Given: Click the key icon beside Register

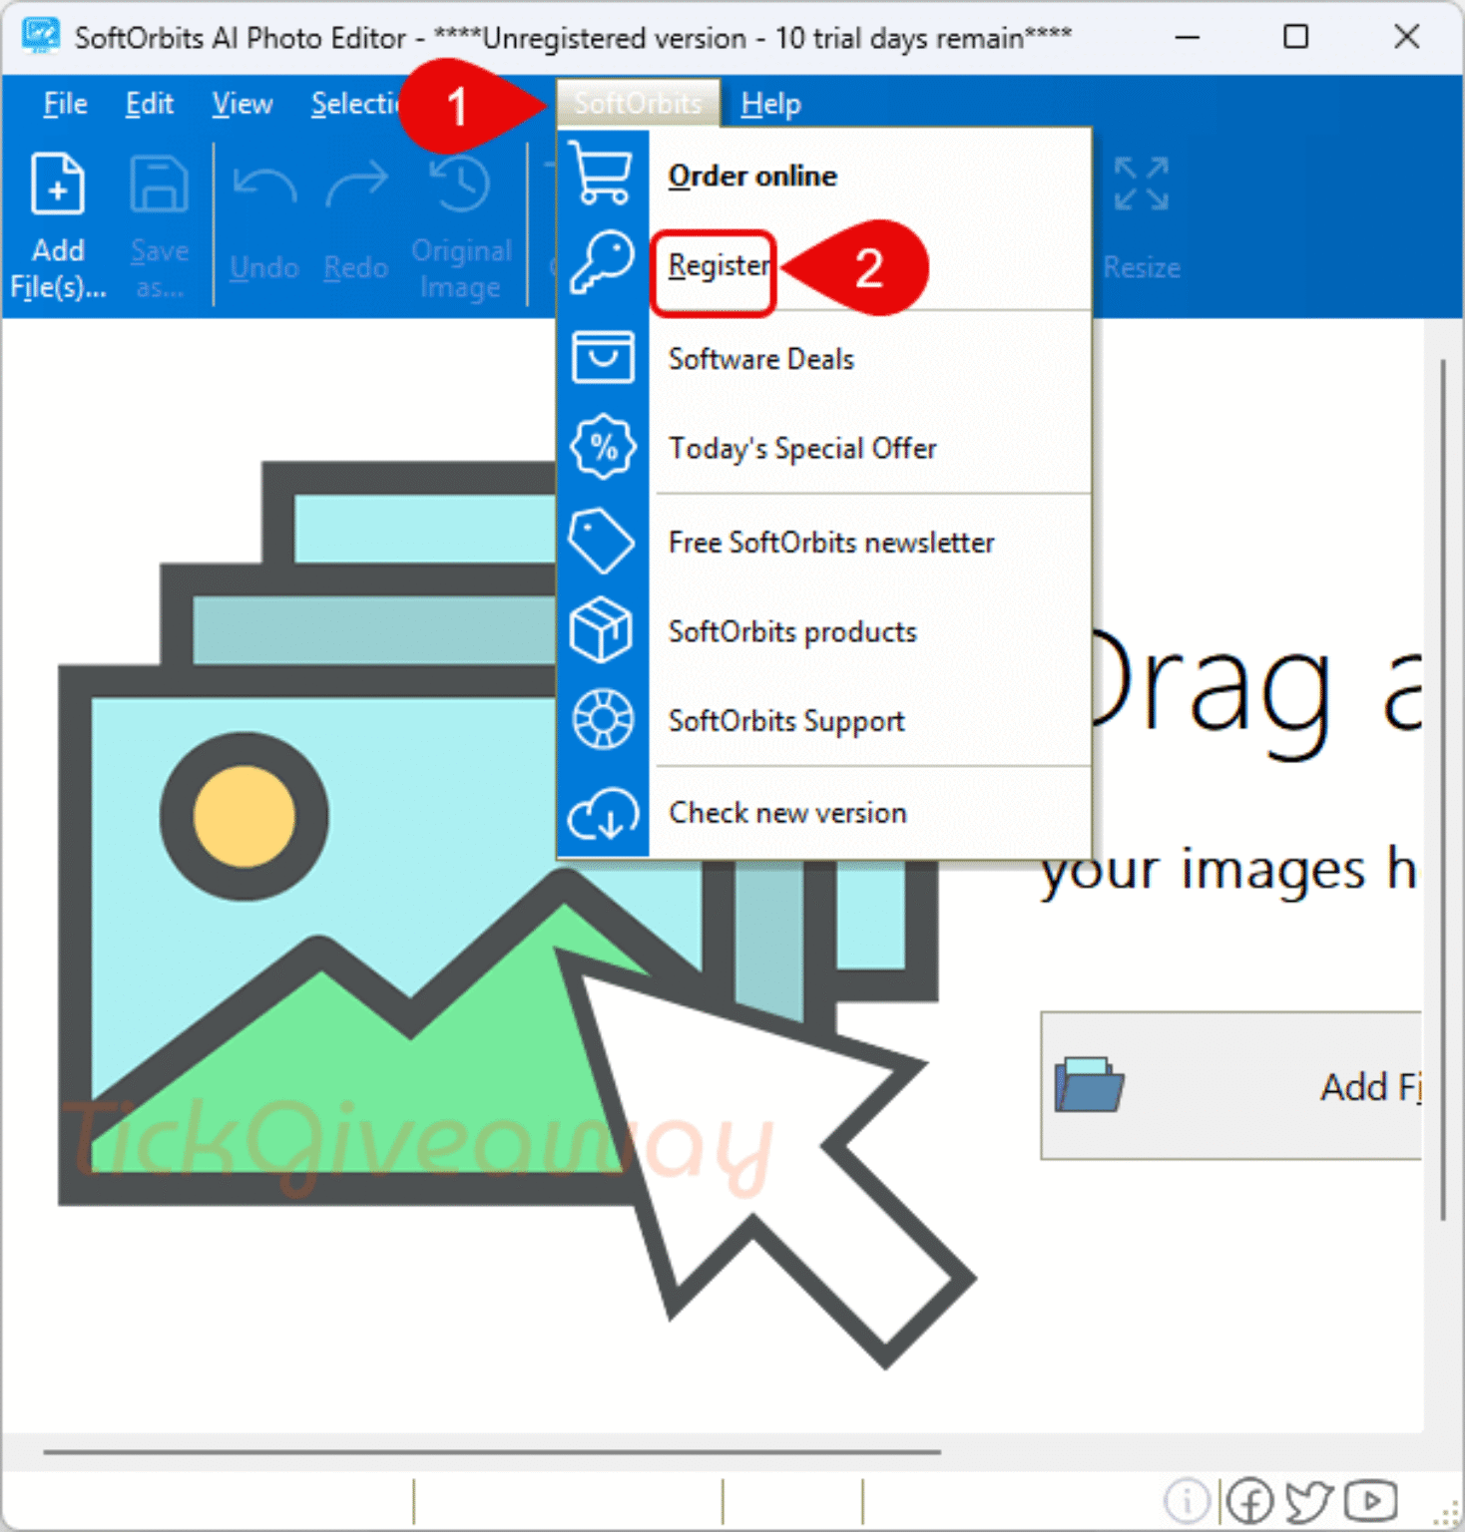Looking at the screenshot, I should tap(602, 263).
